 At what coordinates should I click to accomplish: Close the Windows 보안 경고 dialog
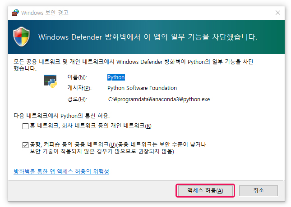pyautogui.click(x=278, y=13)
